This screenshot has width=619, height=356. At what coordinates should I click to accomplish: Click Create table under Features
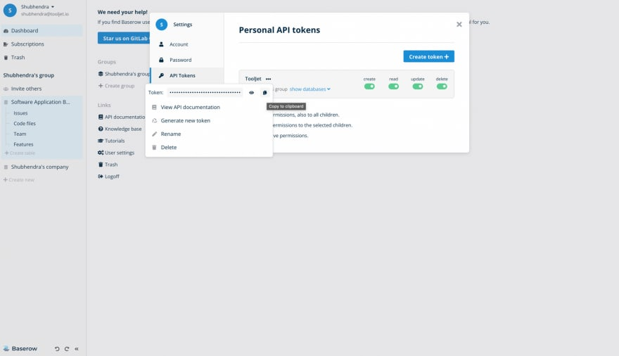tap(20, 153)
